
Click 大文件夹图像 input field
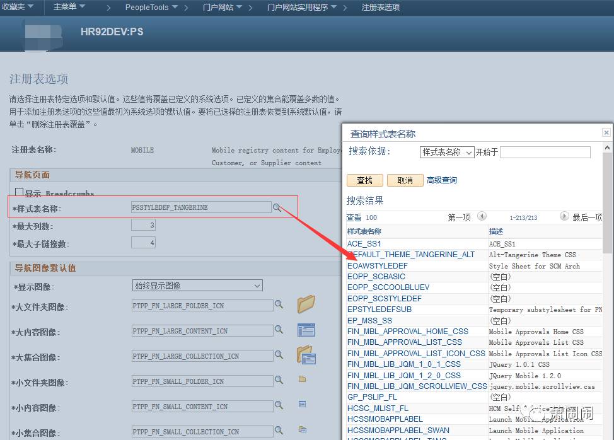click(202, 306)
